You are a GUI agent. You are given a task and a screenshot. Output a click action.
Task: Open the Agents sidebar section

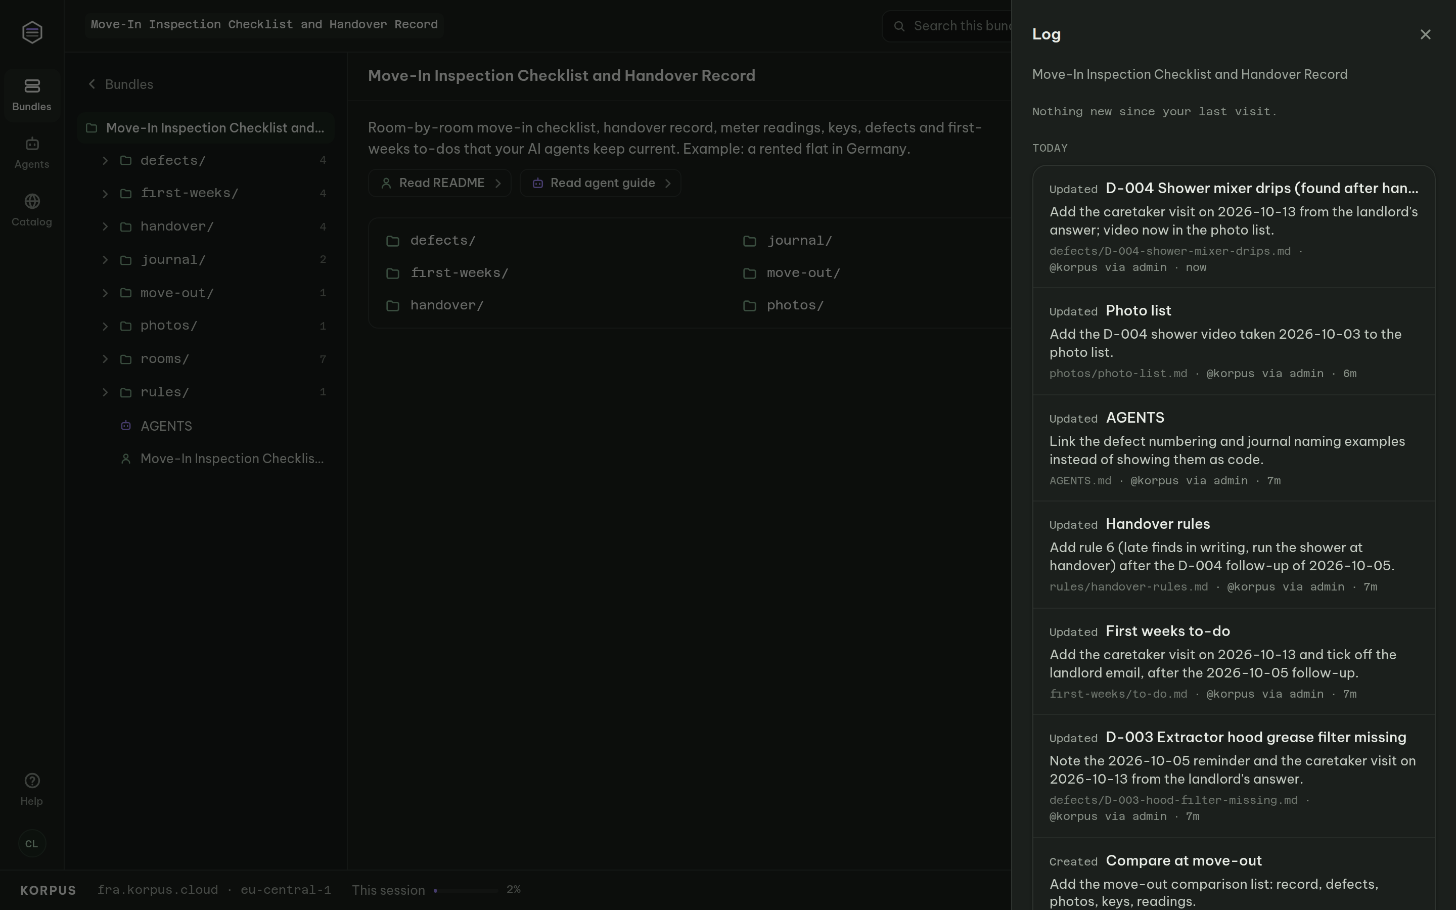coord(32,153)
